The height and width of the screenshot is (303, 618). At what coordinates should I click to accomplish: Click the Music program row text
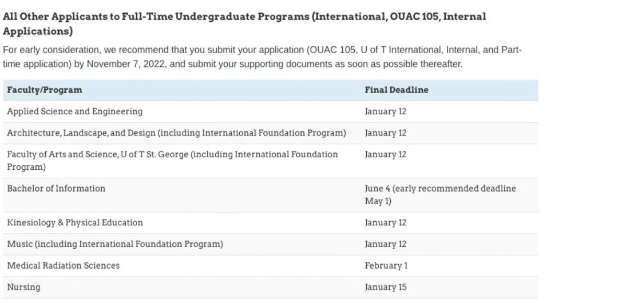click(x=115, y=244)
